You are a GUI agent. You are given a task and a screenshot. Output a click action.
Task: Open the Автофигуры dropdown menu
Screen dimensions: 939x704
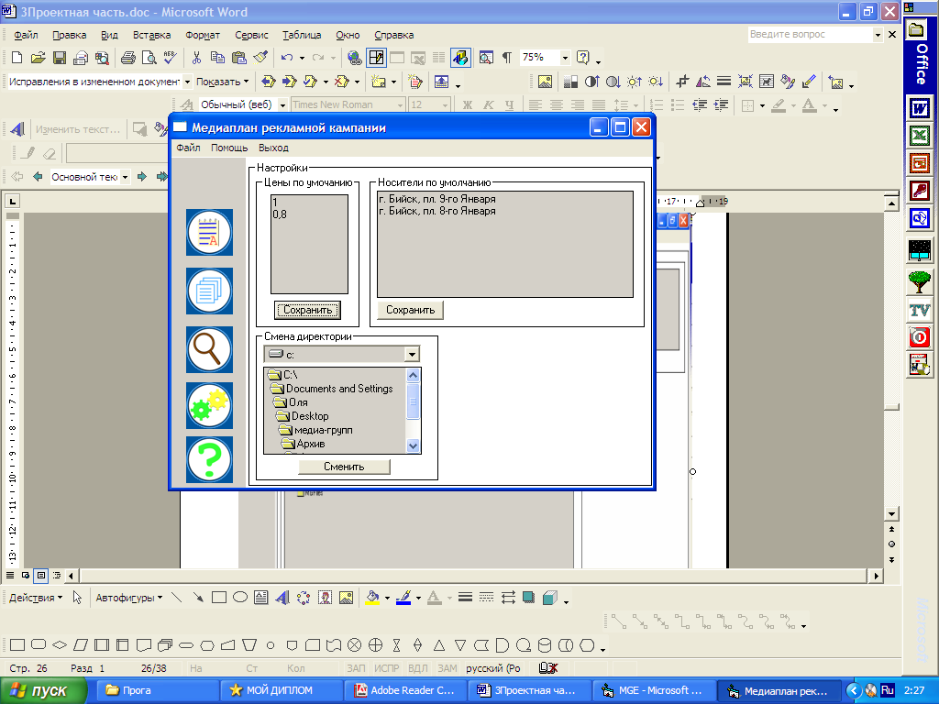click(x=128, y=598)
